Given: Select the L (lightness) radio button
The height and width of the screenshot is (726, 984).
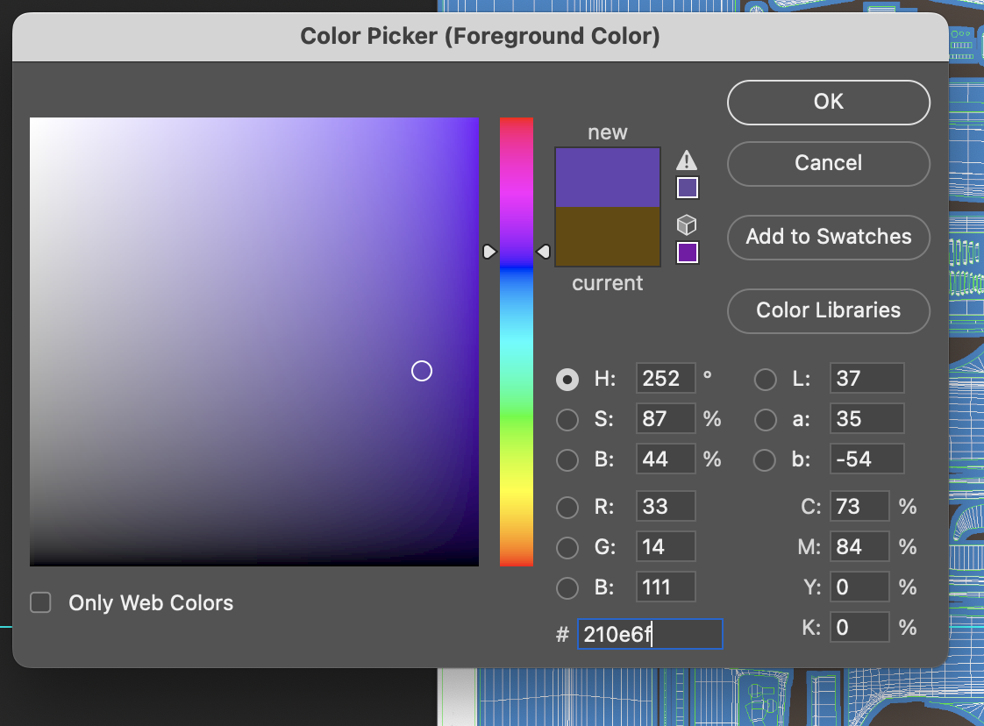Looking at the screenshot, I should 765,379.
